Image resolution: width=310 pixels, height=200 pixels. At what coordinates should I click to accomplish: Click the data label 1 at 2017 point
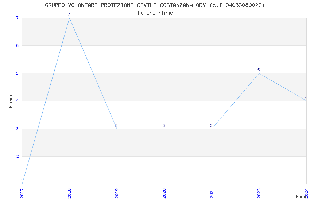22,181
